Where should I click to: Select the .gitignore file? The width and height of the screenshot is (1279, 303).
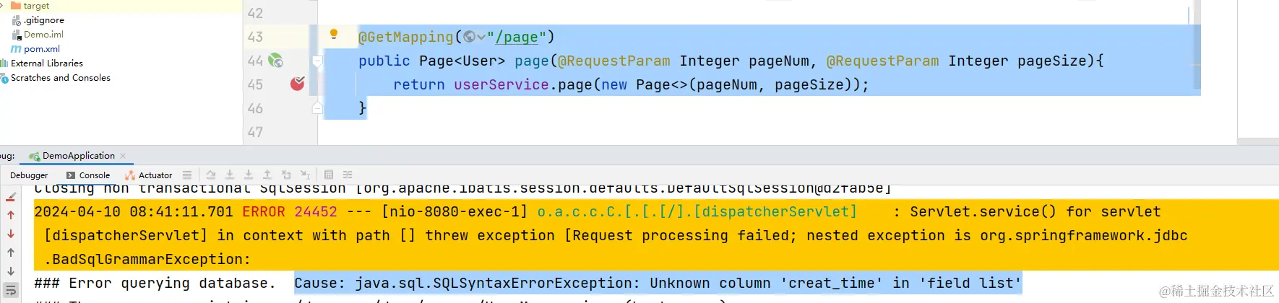point(43,20)
